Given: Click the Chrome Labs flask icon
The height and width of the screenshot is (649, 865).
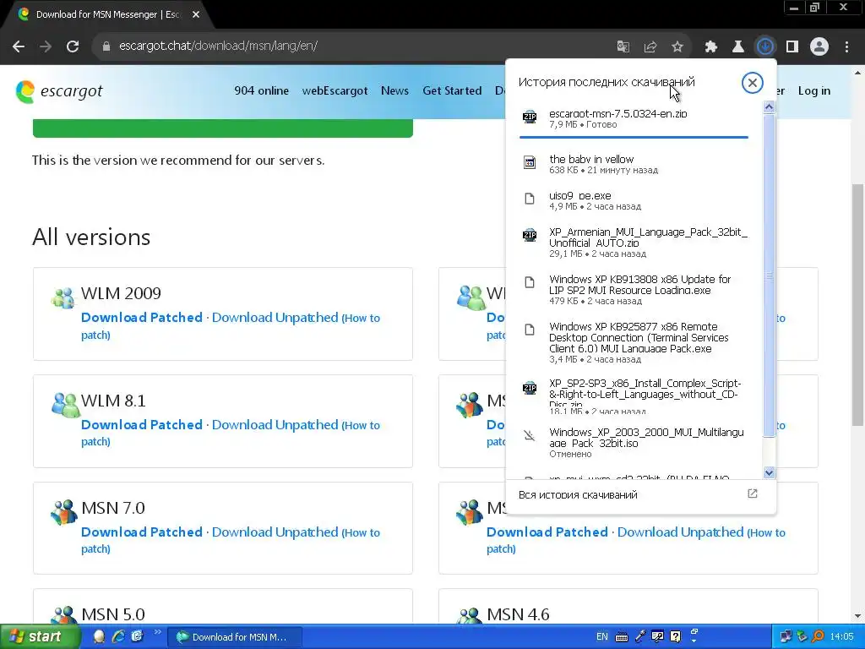Looking at the screenshot, I should coord(738,46).
